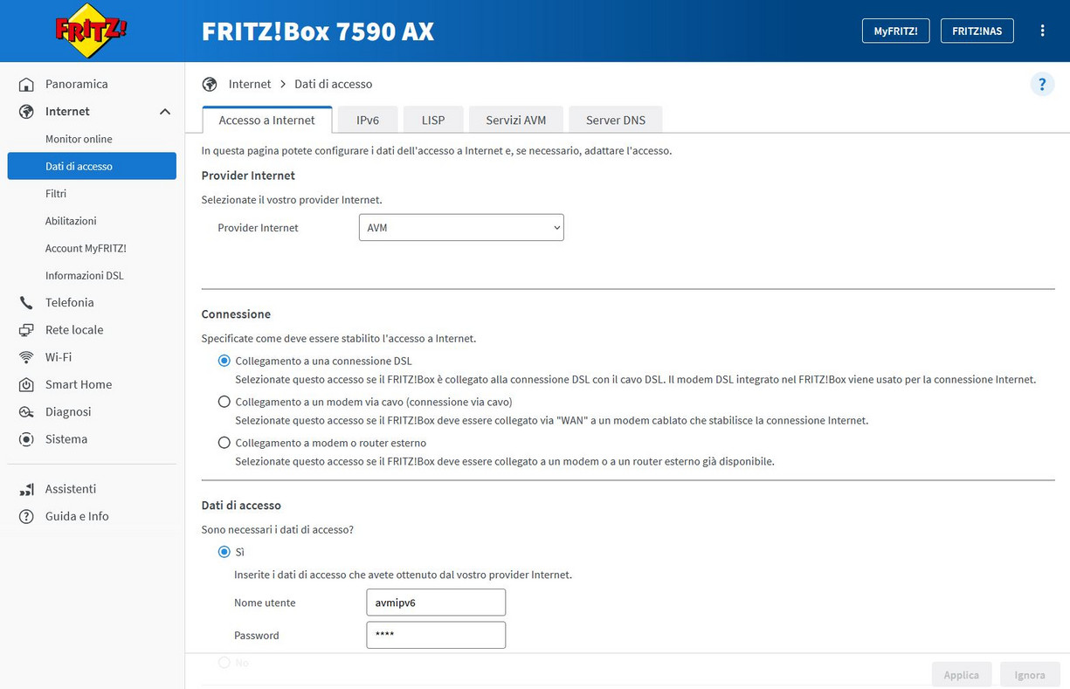Click the Diagnosi icon
This screenshot has width=1070, height=689.
click(27, 412)
